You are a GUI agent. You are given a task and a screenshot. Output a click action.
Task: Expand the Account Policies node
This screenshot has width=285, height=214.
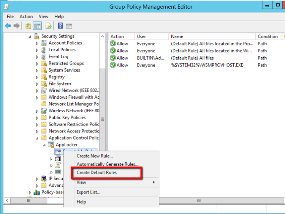click(37, 43)
